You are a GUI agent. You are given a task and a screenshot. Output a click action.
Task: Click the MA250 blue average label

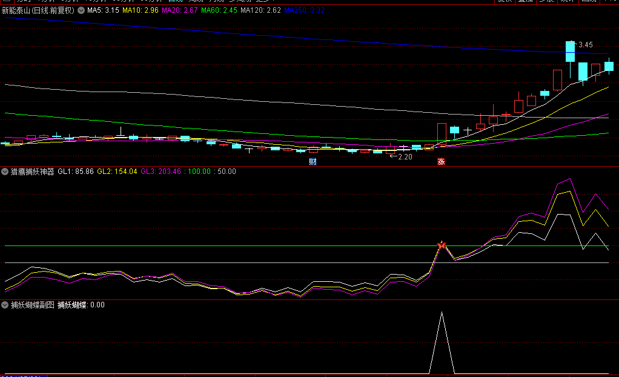coord(304,10)
